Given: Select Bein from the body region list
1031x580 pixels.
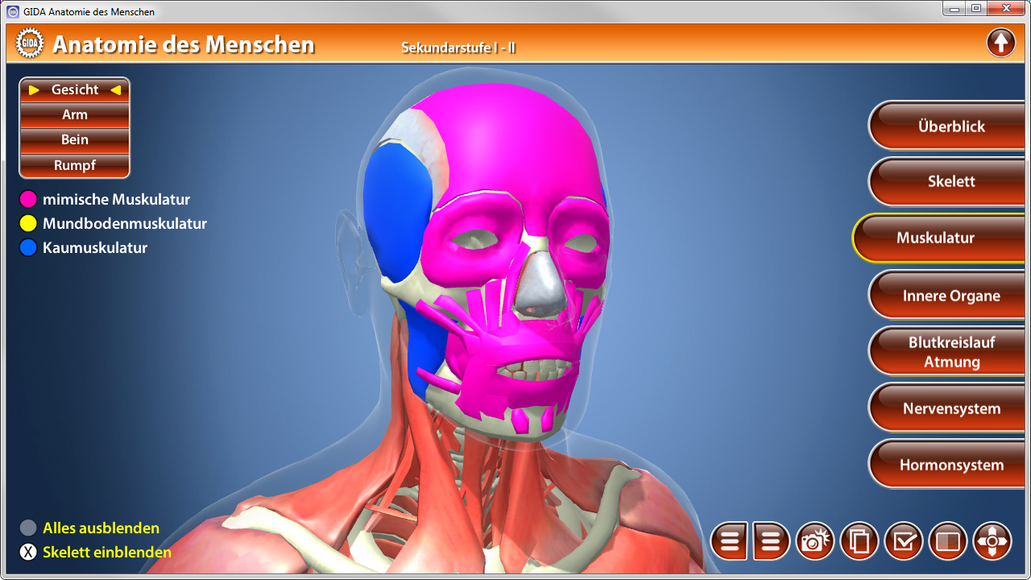Looking at the screenshot, I should click(x=75, y=140).
